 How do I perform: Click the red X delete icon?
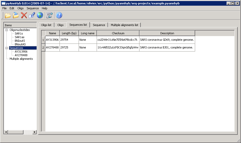pyautogui.click(x=24, y=15)
